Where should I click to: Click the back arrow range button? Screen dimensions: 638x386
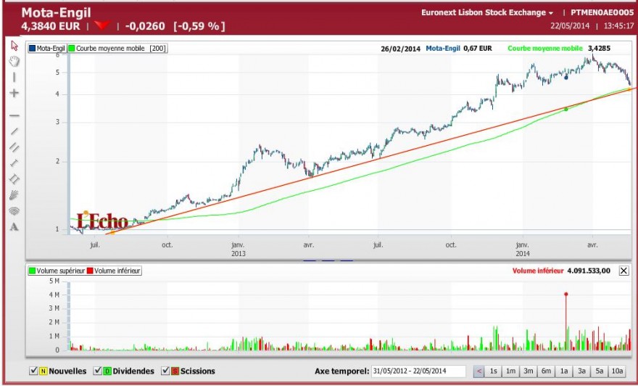pos(479,371)
